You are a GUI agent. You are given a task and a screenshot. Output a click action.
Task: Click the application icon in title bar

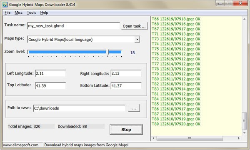pos(5,5)
